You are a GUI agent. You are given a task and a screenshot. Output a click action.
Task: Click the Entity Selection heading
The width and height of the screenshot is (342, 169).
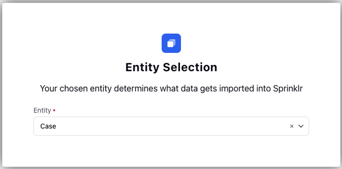coord(171,67)
